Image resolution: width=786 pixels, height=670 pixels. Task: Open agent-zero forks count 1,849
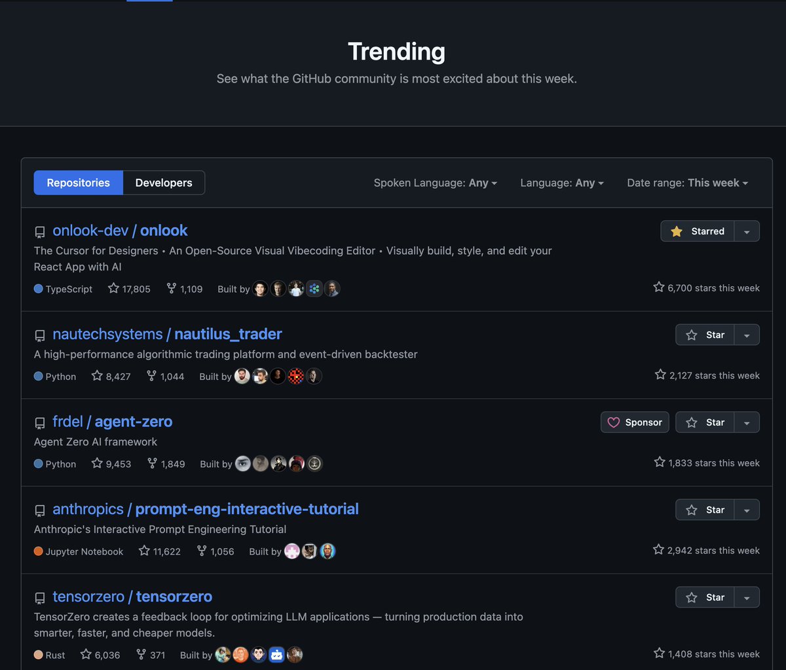point(166,464)
